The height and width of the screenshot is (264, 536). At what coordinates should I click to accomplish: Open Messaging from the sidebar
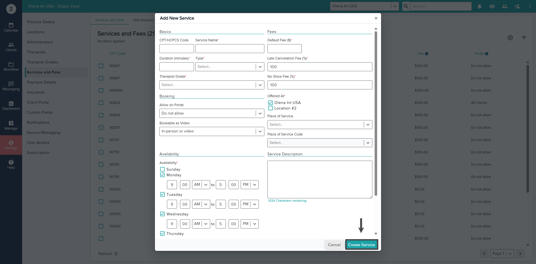(x=11, y=86)
